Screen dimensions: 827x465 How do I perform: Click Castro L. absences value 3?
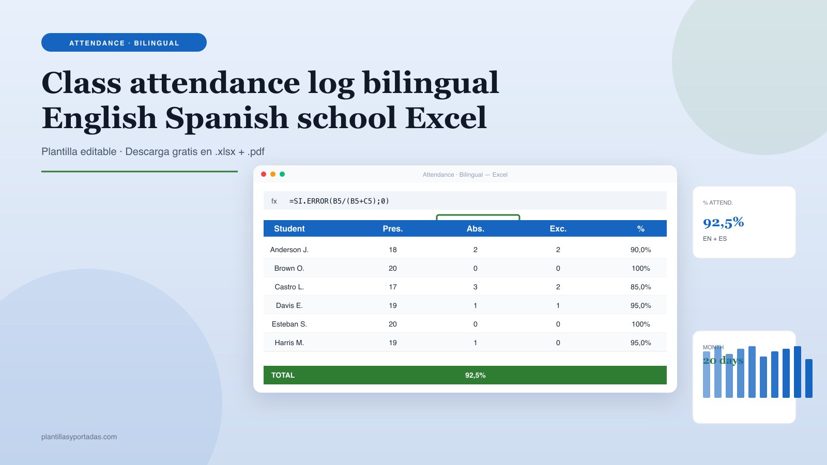(476, 287)
